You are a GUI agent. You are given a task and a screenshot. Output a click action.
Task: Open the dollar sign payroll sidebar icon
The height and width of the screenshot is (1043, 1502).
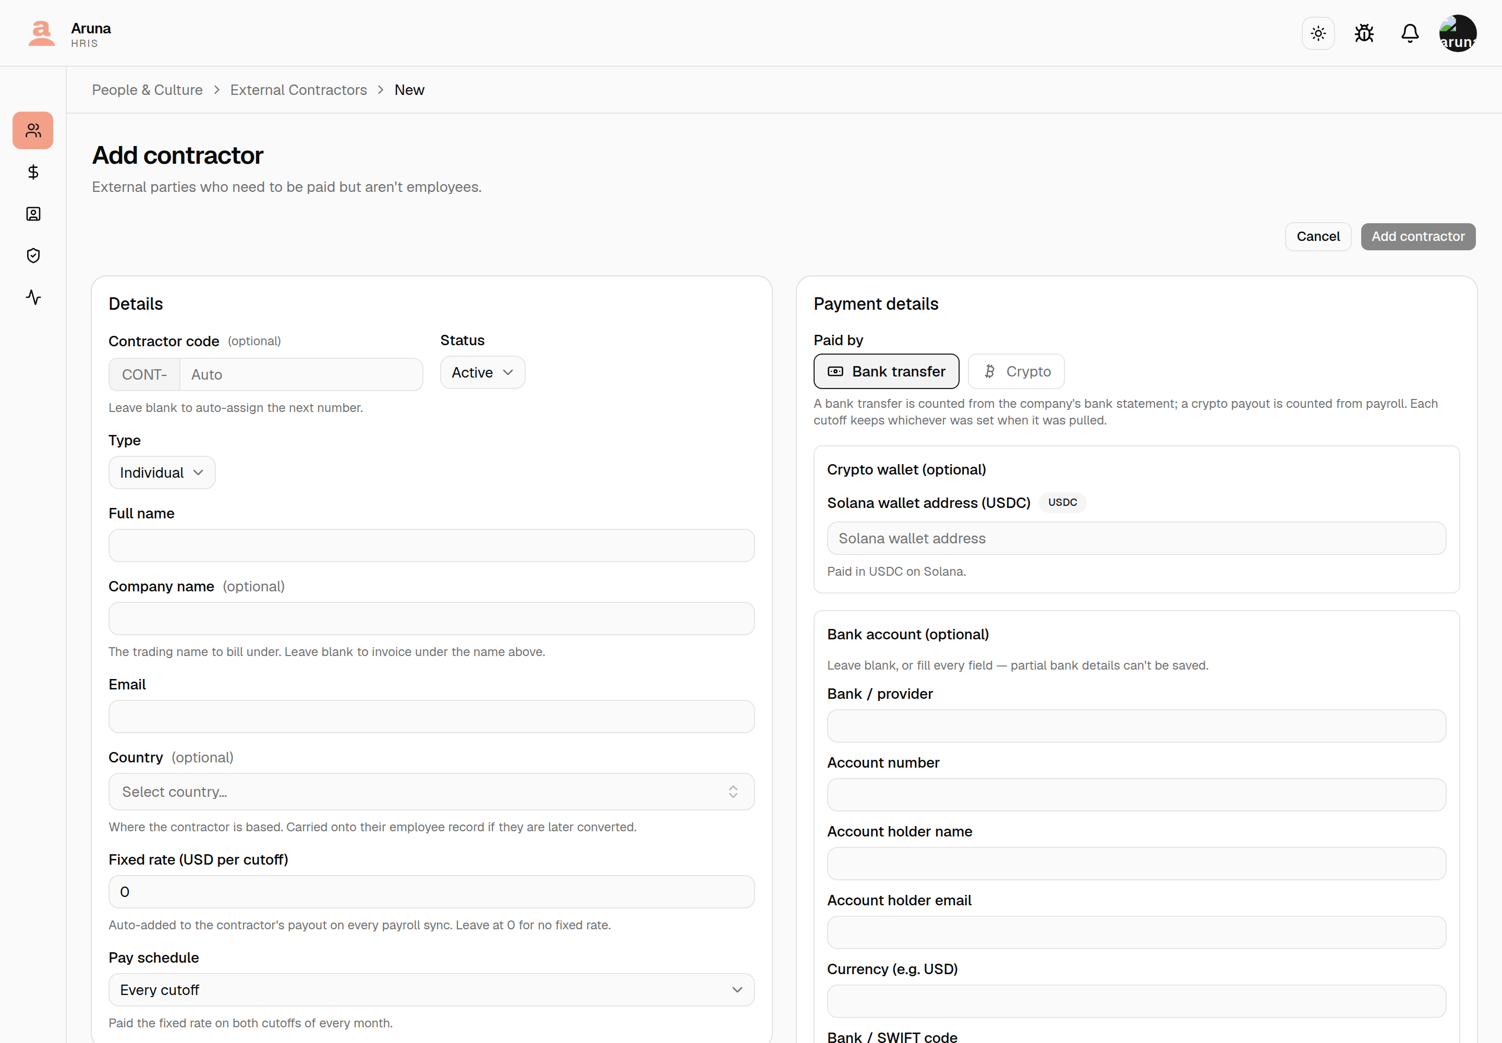point(33,172)
